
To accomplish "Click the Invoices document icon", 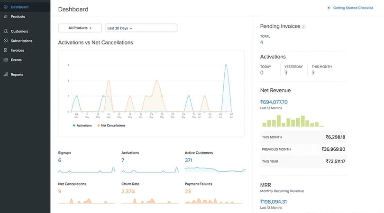I will tap(5, 50).
